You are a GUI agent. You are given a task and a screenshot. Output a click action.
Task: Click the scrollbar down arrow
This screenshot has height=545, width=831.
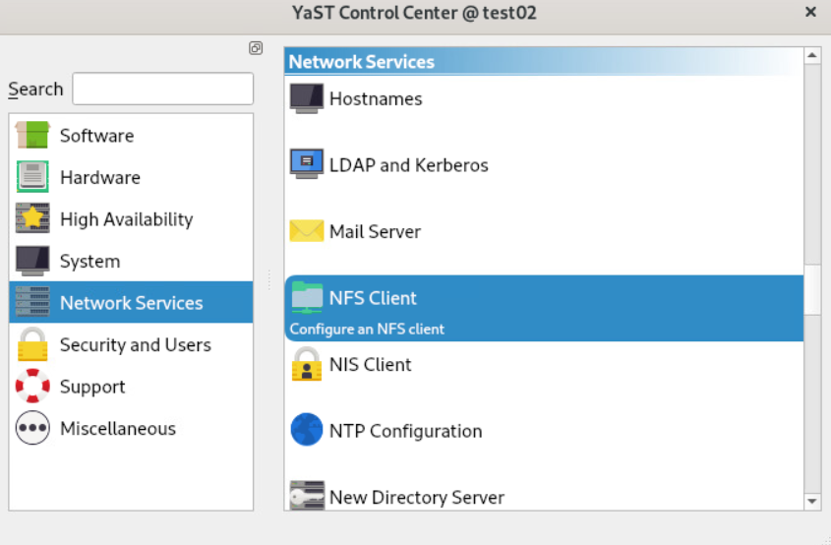(x=812, y=502)
